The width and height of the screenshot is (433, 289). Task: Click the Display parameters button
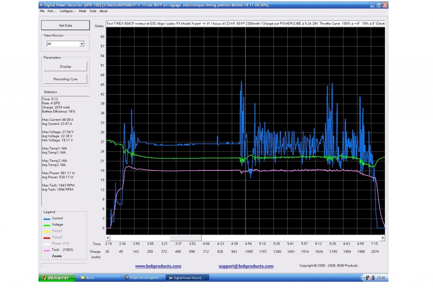(65, 66)
